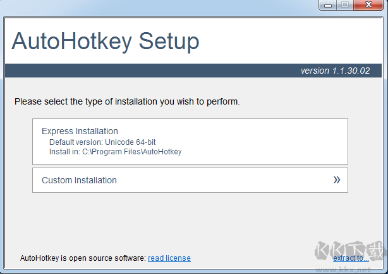
Task: Close the AutoHotkey Setup window
Action: (370, 4)
